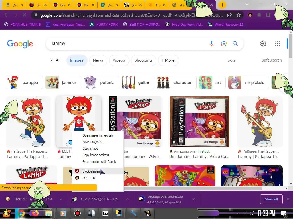Image resolution: width=293 pixels, height=219 pixels.
Task: Open the More search filters dropdown
Action: point(168,60)
